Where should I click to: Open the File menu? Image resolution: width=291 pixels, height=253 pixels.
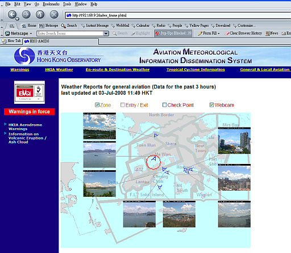[8, 4]
